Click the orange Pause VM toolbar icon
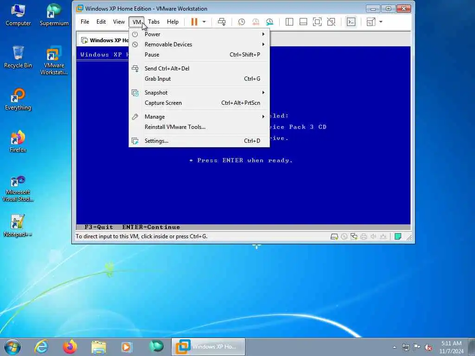The image size is (475, 356). (194, 22)
